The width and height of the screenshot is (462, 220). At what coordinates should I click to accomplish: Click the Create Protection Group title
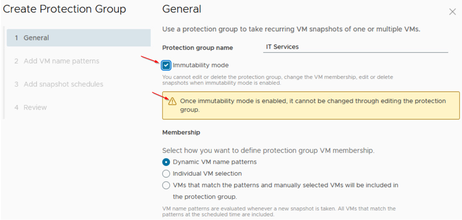64,9
